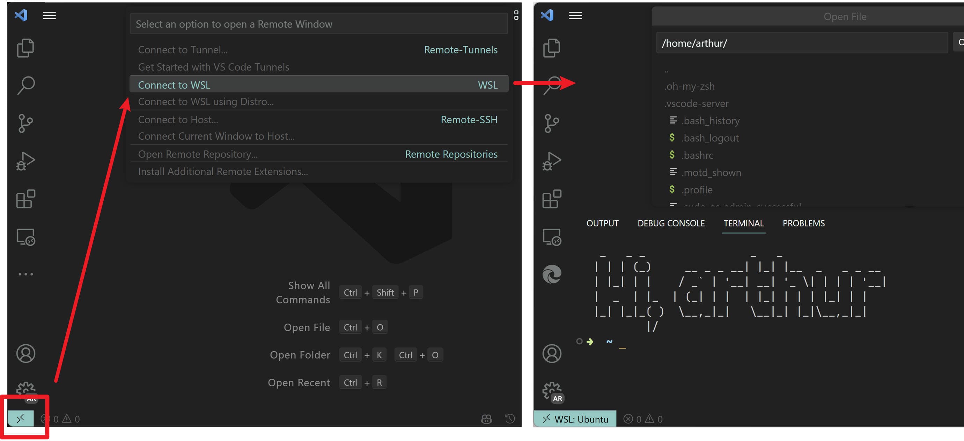Select Get Started with VS Code Tunnels
Image resolution: width=964 pixels, height=441 pixels.
click(319, 67)
